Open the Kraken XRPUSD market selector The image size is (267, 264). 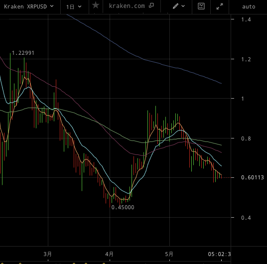point(29,6)
